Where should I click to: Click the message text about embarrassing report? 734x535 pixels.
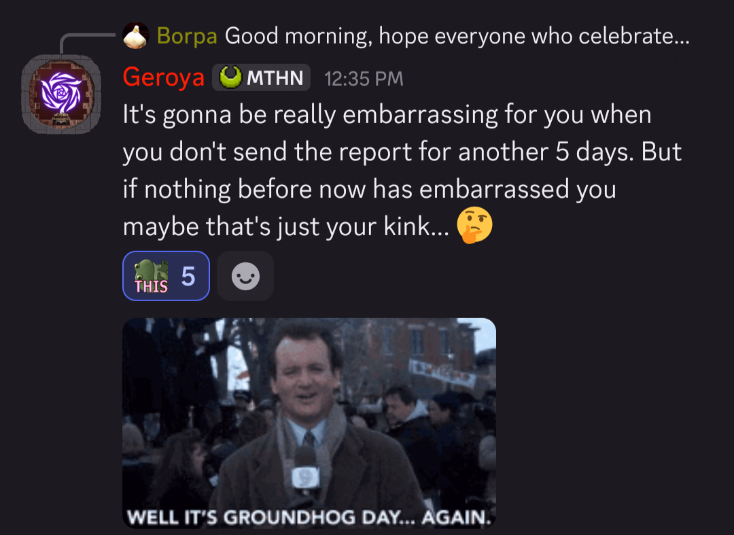tap(402, 171)
